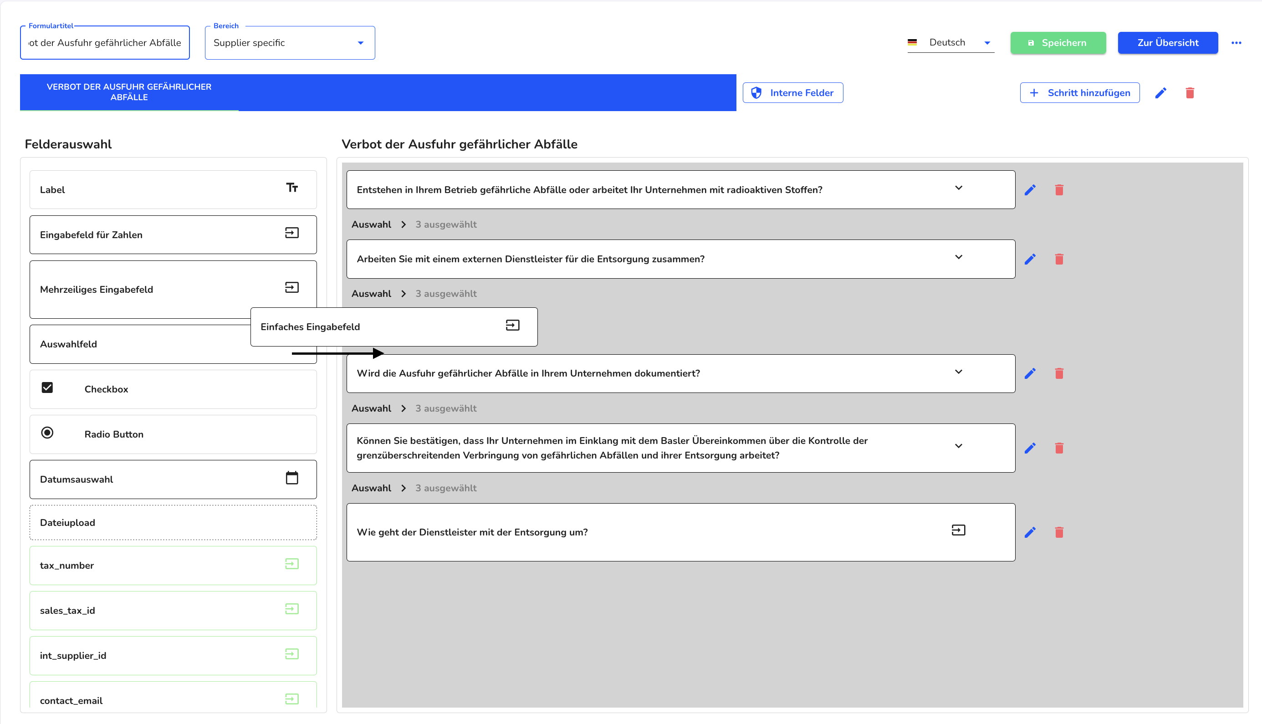Image resolution: width=1262 pixels, height=724 pixels.
Task: Go to Zur Übersicht
Action: point(1168,43)
